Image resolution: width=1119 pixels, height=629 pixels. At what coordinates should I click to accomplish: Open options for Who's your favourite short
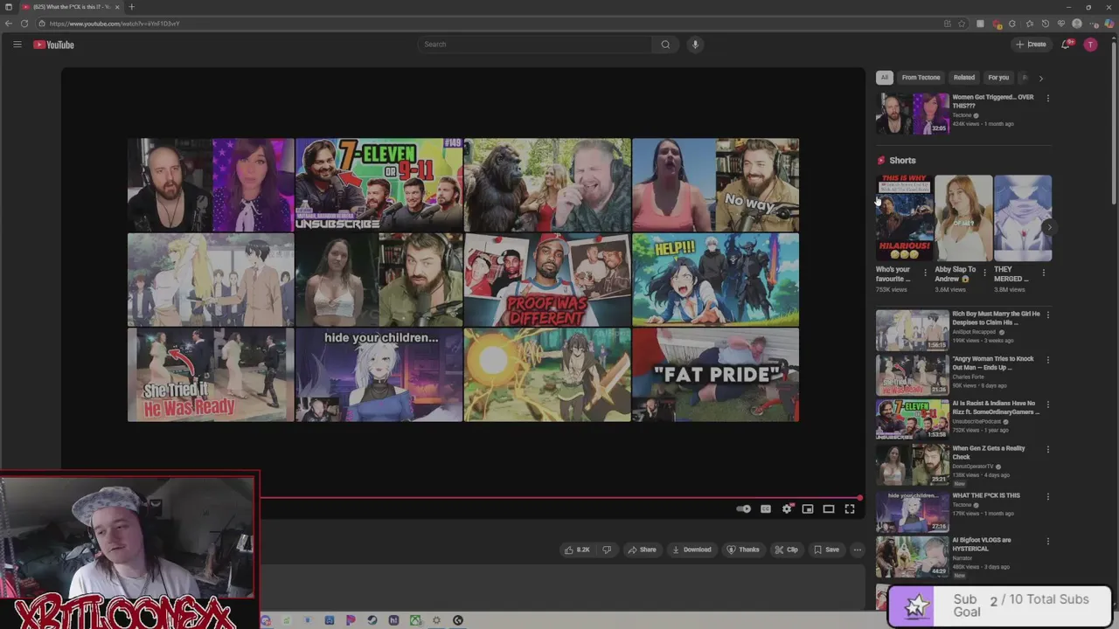tap(925, 273)
